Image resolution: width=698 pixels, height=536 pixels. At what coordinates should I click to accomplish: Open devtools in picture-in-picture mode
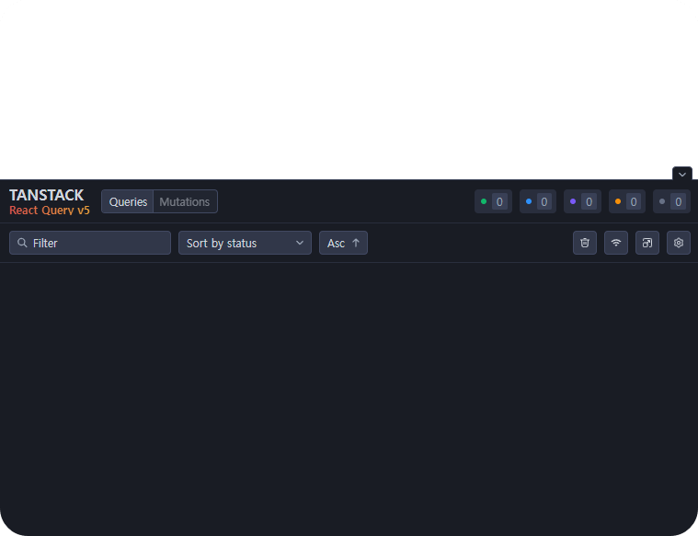pyautogui.click(x=647, y=243)
